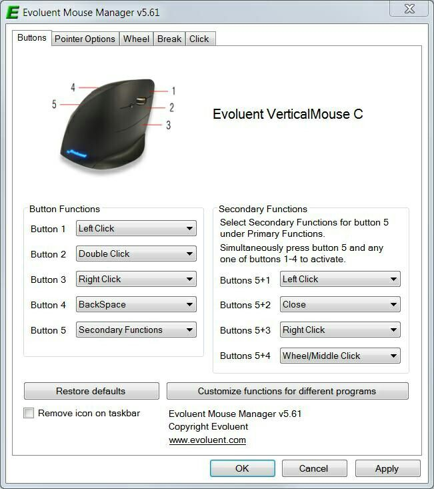Close the Mouse Manager window
This screenshot has height=489, width=434.
click(409, 9)
